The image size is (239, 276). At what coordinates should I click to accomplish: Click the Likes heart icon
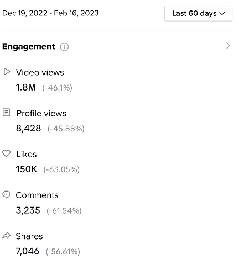[x=6, y=153]
